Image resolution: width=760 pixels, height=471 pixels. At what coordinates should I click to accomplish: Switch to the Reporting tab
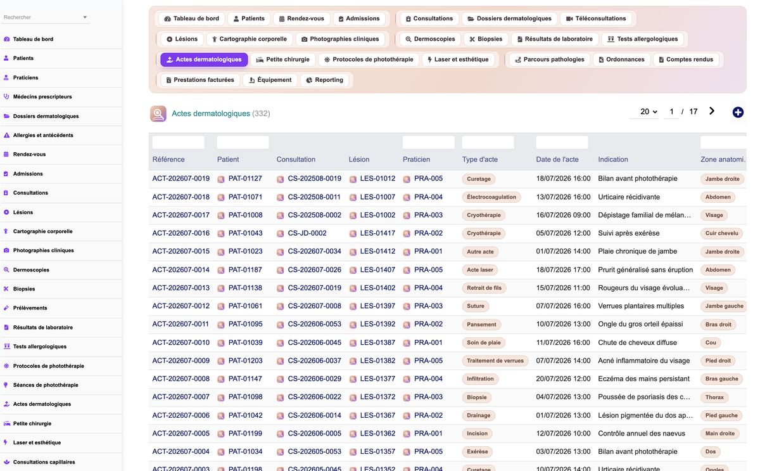coord(324,80)
